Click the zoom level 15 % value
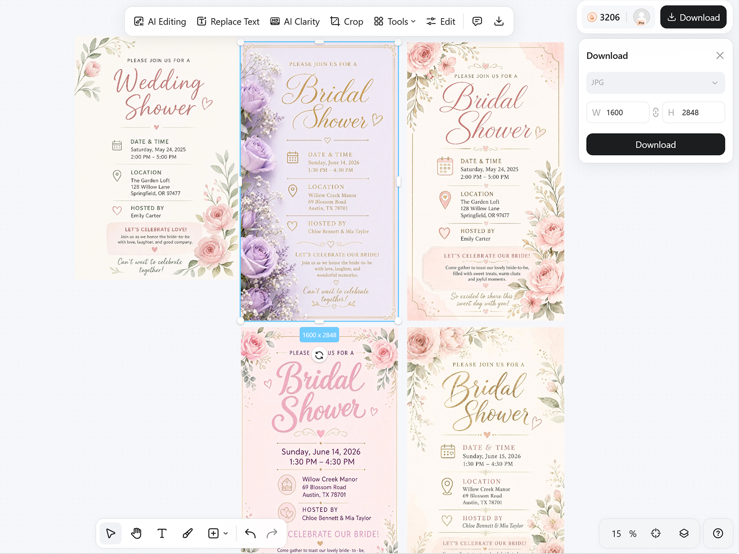 coord(624,533)
